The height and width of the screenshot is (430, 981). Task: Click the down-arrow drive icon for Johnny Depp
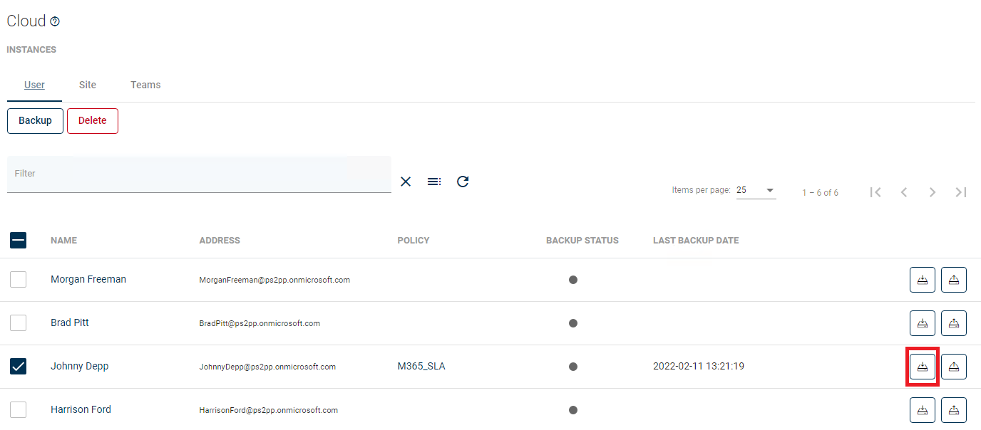coord(922,367)
